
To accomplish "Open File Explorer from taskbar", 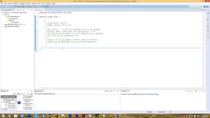I will click(x=16, y=116).
